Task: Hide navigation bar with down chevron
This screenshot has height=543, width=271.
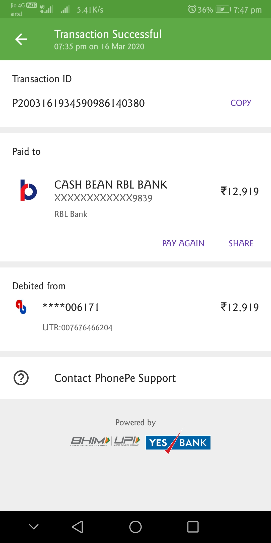Action: pos(34,527)
